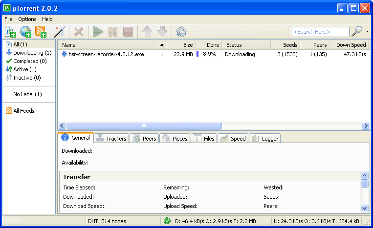Switch to the Files tab

pos(204,139)
